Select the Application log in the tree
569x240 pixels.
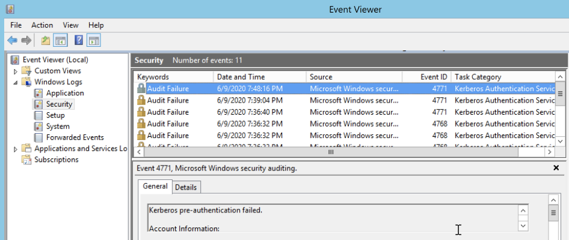tap(65, 93)
